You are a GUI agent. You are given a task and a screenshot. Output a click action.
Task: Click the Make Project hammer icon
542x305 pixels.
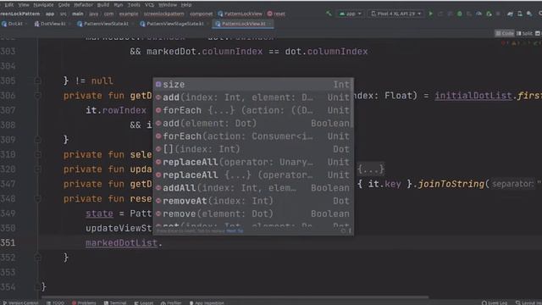coord(329,14)
